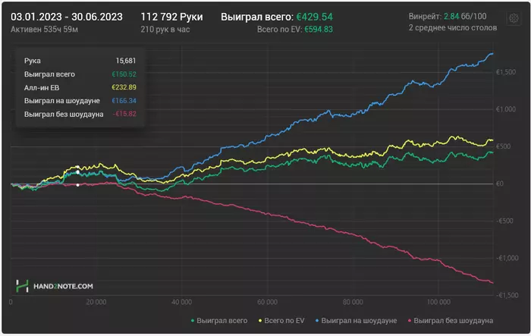This screenshot has width=531, height=336.
Task: Click the 60 000 x-axis label
Action: click(267, 302)
